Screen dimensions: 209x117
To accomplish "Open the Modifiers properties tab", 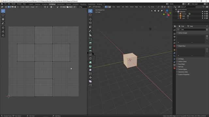I will [x=174, y=53].
